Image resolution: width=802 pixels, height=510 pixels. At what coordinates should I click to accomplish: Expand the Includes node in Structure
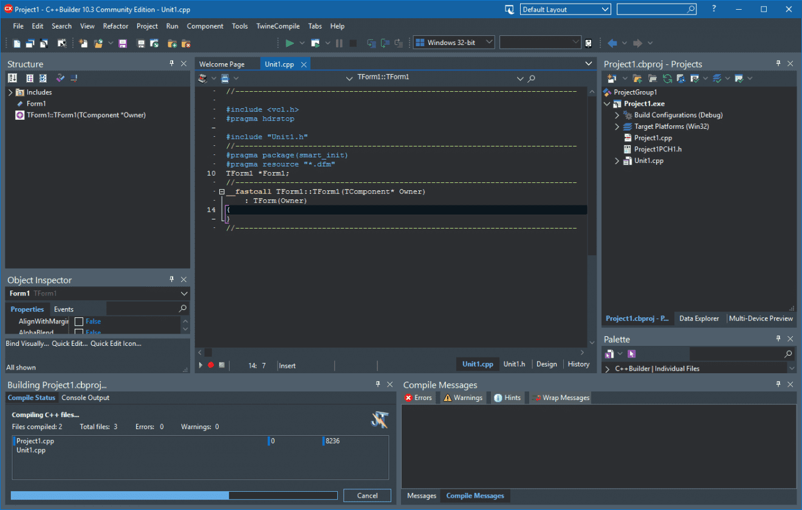pos(10,92)
